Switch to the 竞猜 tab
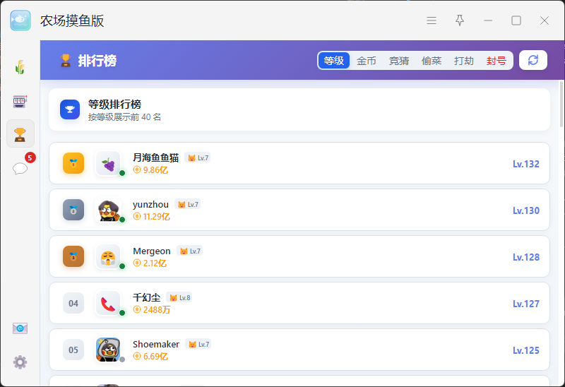Screen dimensions: 565x387 click(399, 61)
